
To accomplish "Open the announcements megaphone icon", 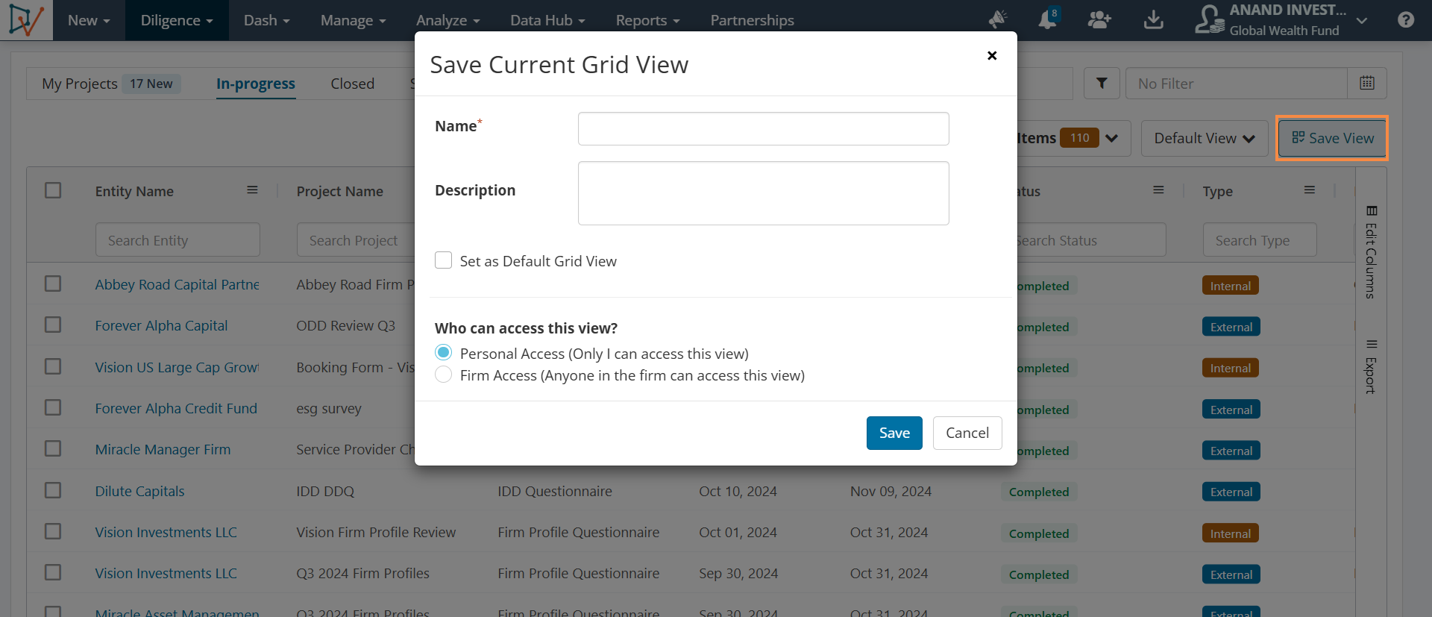I will point(997,20).
